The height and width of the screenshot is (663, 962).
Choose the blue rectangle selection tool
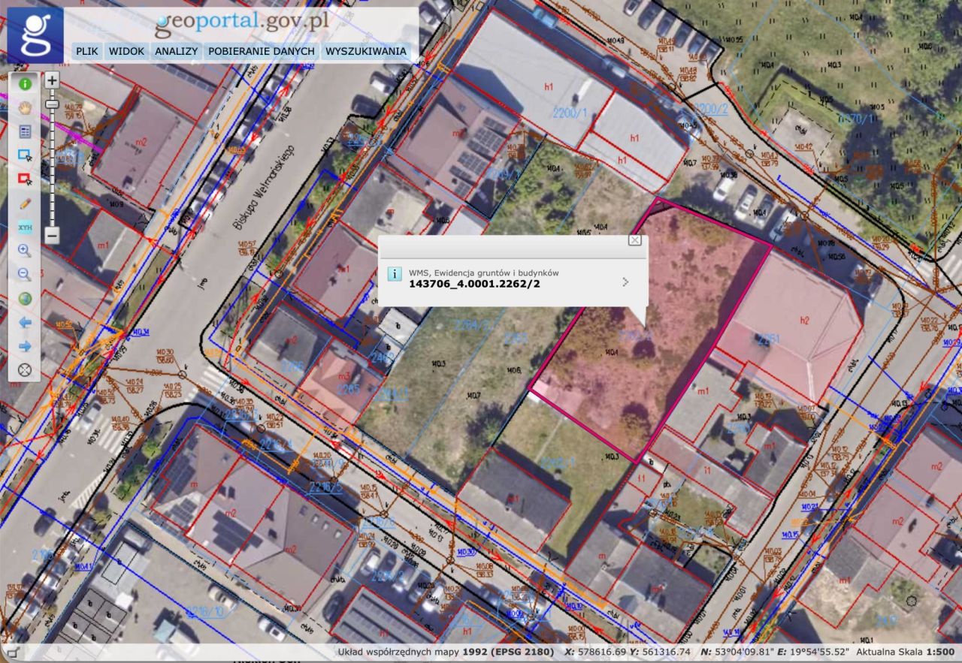pos(25,155)
